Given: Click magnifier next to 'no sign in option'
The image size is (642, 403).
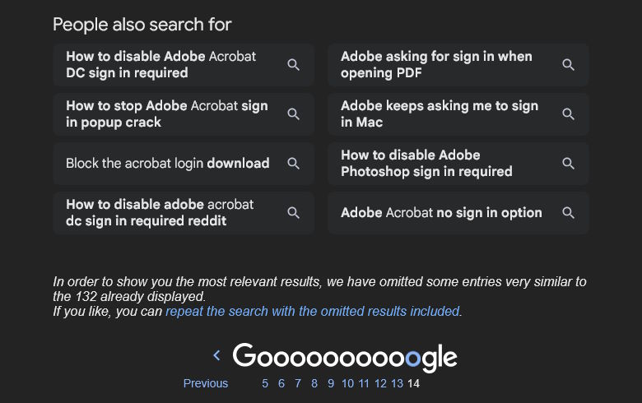Looking at the screenshot, I should (568, 213).
